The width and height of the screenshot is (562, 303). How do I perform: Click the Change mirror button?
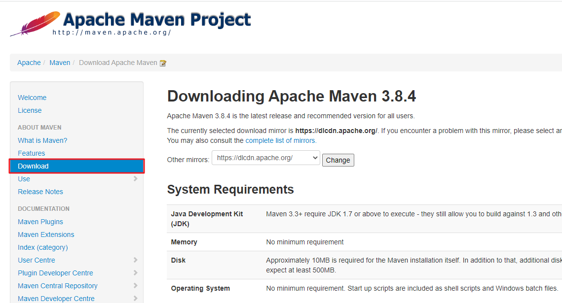coord(338,160)
